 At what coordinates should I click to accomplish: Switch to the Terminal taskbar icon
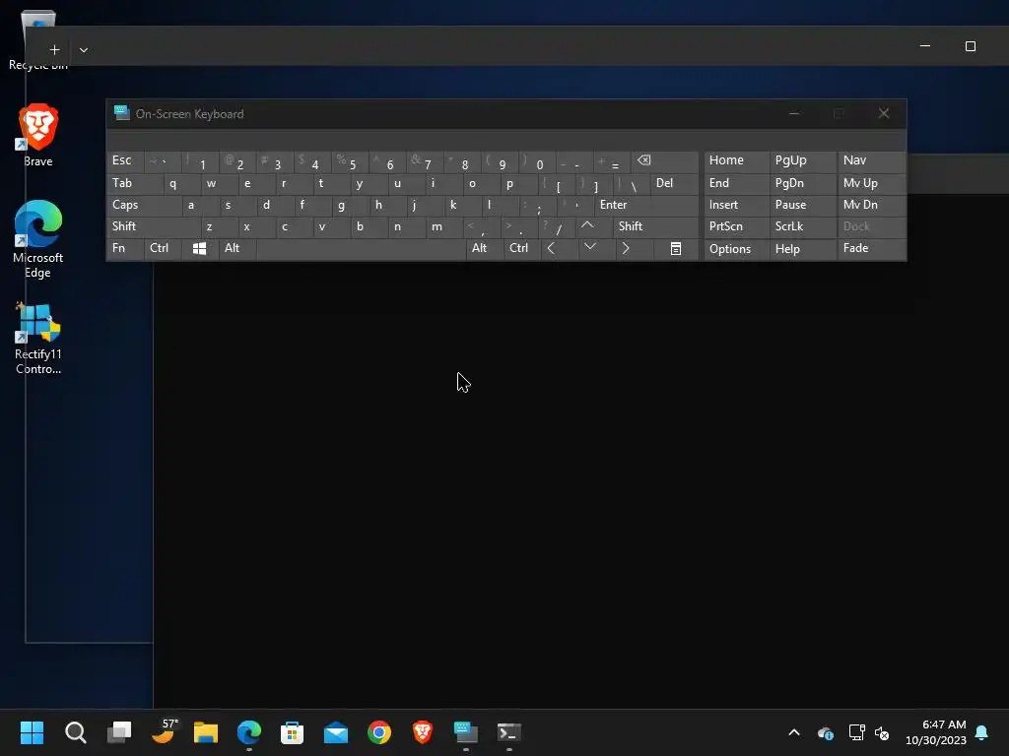click(x=509, y=732)
